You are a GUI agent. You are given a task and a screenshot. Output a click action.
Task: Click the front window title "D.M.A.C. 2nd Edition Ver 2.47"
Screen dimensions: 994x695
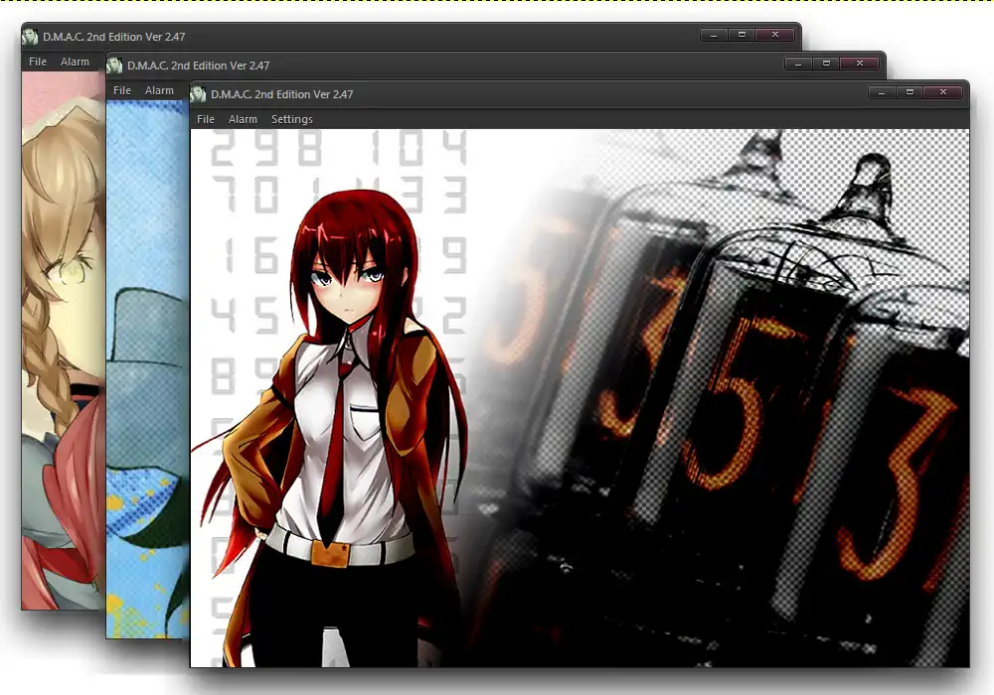pyautogui.click(x=282, y=94)
